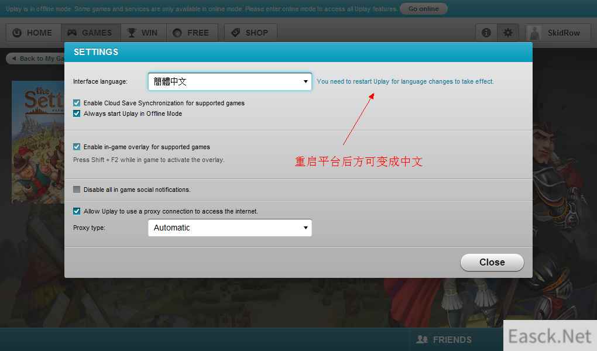Viewport: 597px width, 351px height.
Task: Click the settings gear icon
Action: [x=508, y=33]
